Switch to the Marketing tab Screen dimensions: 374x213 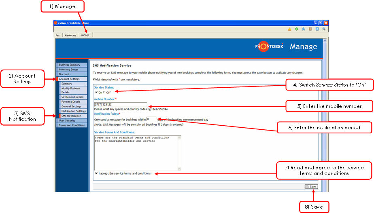[70, 35]
